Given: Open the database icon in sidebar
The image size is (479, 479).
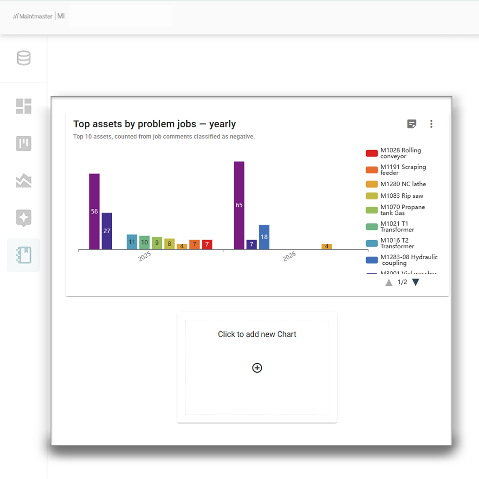Looking at the screenshot, I should [24, 58].
